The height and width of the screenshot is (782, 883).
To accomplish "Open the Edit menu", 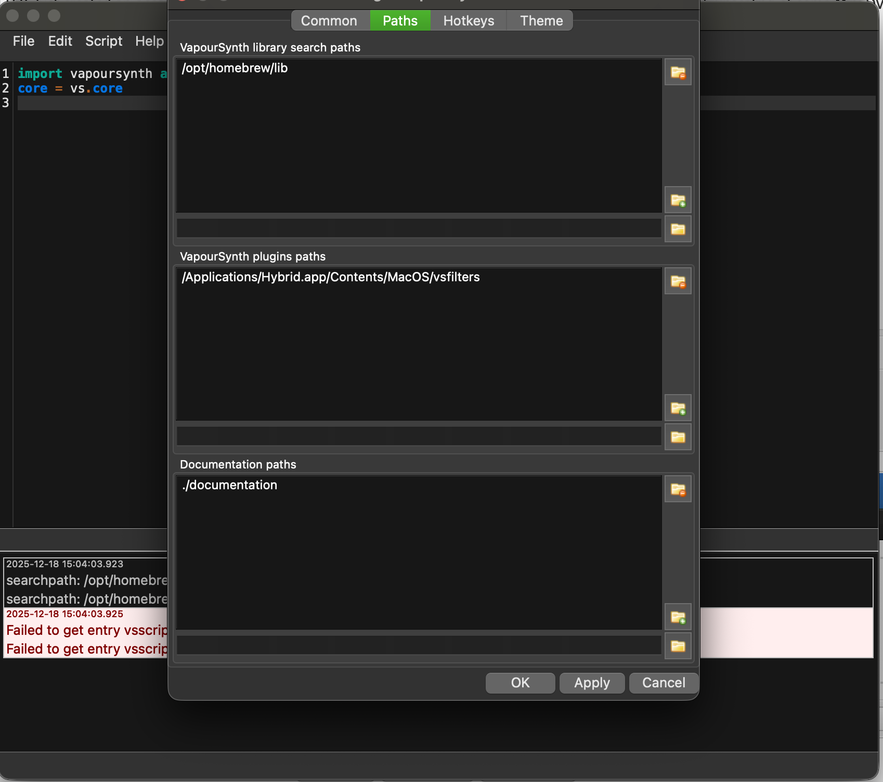I will (60, 41).
